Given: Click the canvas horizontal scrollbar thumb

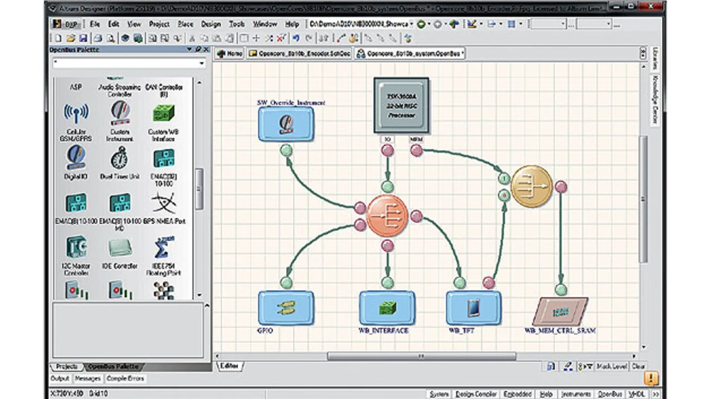Looking at the screenshot, I should point(421,356).
